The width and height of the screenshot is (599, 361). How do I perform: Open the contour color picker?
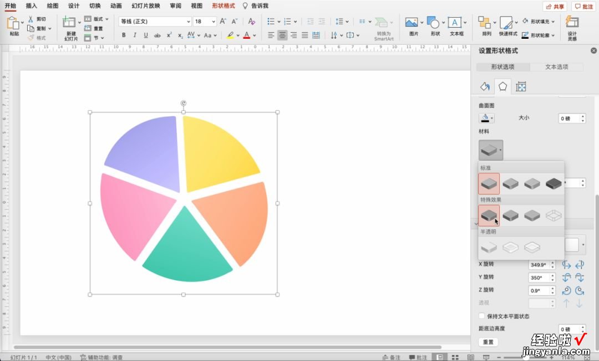tap(486, 118)
